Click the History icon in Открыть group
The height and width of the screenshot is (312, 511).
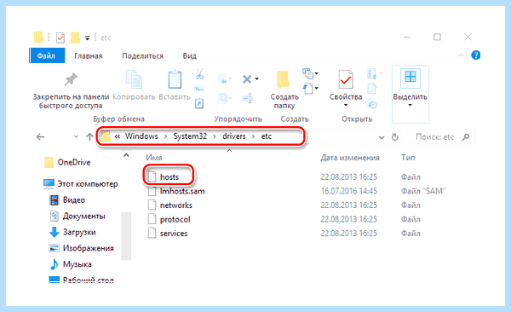(x=372, y=105)
